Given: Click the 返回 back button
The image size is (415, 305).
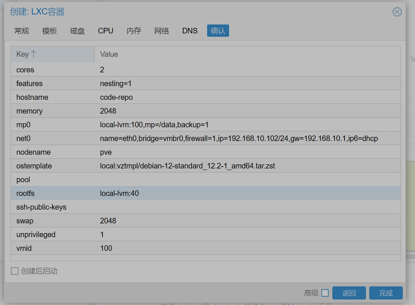Looking at the screenshot, I should 349,293.
